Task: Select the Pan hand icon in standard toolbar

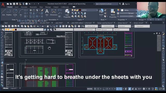Action: click(48, 26)
